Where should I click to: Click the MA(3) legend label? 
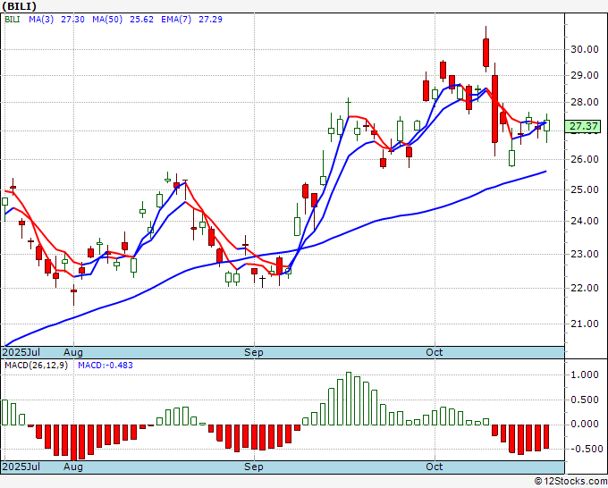tap(41, 20)
